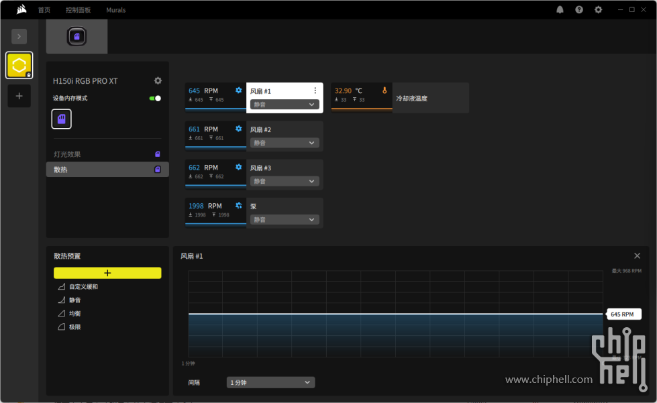The image size is (657, 403).
Task: Go to Murals tab
Action: [115, 9]
